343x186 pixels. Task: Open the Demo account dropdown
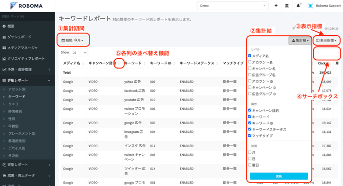pyautogui.click(x=232, y=6)
